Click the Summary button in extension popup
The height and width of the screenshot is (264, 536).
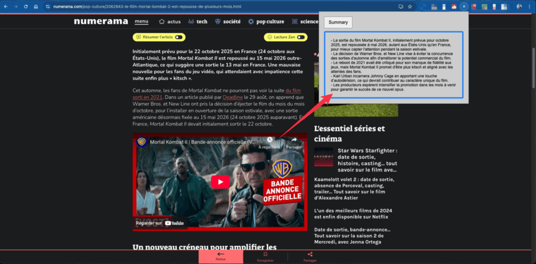(338, 22)
